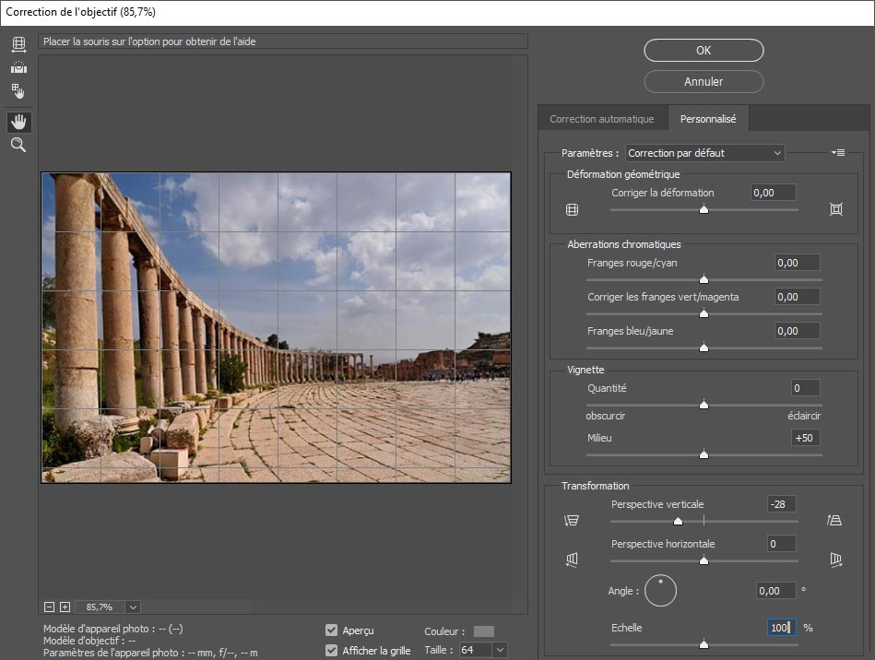The height and width of the screenshot is (660, 875).
Task: Click the zoom out minus button
Action: pos(50,607)
